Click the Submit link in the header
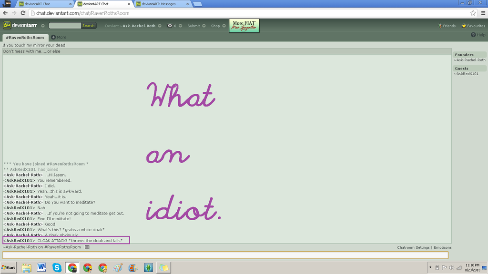 (193, 26)
